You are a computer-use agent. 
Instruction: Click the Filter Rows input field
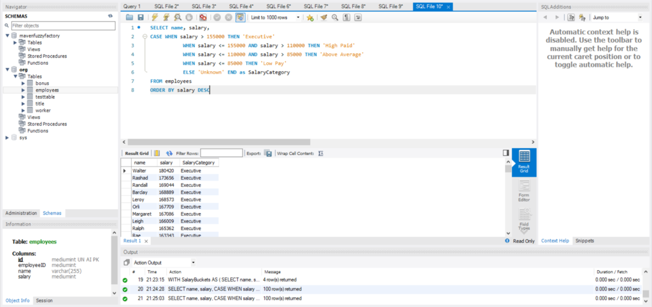[221, 153]
